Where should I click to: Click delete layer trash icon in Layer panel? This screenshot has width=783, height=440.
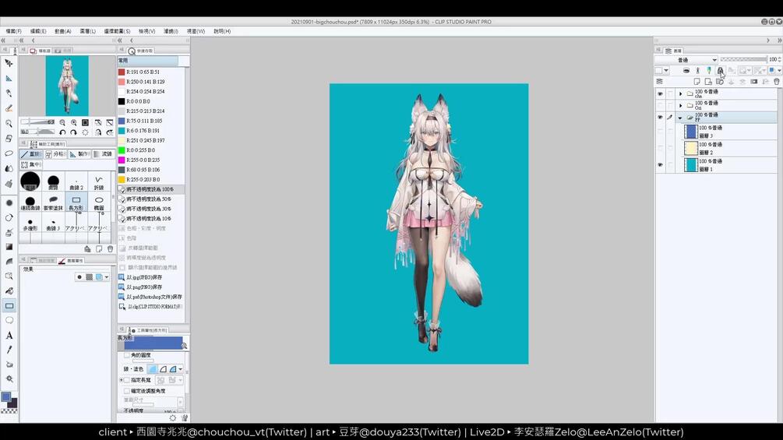tap(777, 81)
